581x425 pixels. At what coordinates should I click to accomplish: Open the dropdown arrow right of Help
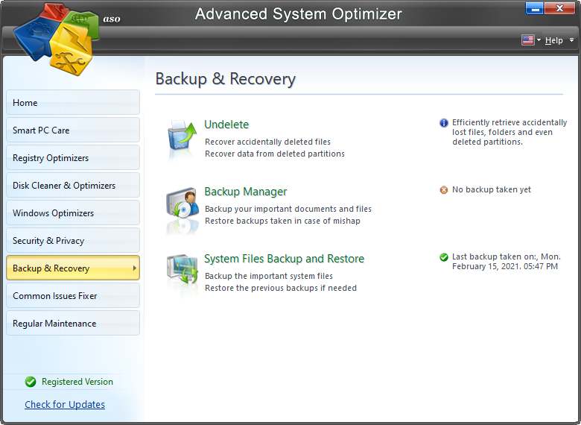[x=572, y=40]
